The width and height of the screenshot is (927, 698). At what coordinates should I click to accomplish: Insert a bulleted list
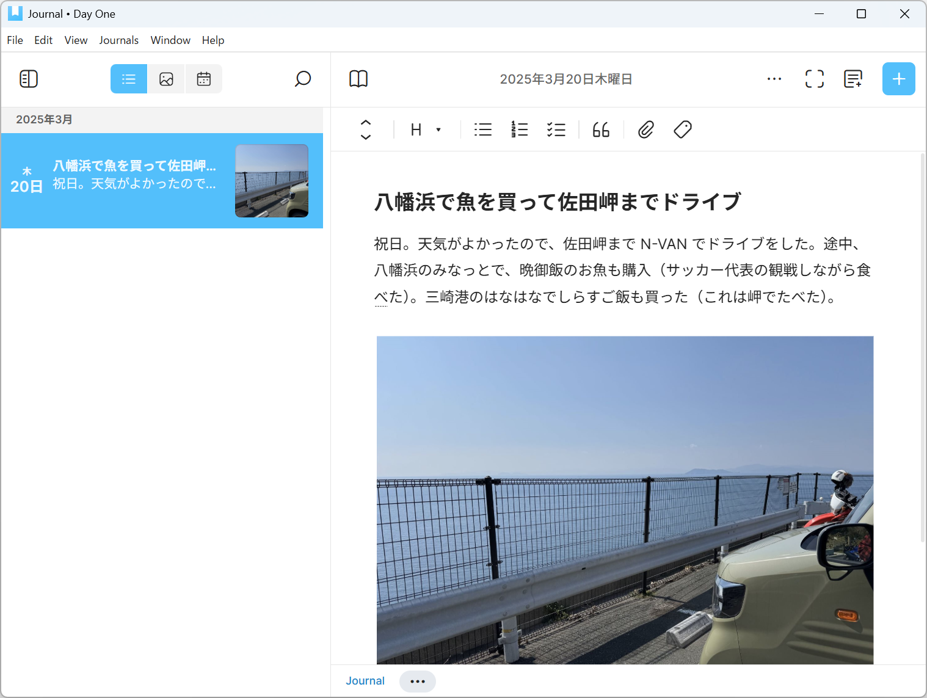tap(482, 129)
